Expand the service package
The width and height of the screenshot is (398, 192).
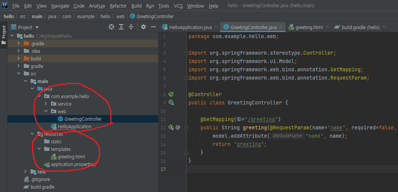46,104
